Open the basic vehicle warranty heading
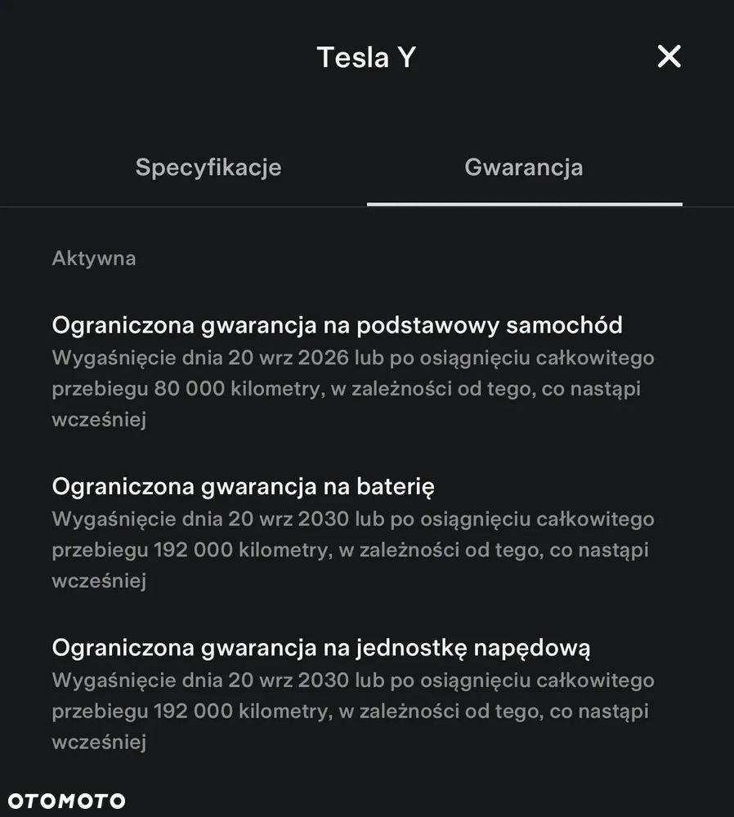The image size is (734, 817). tap(337, 325)
